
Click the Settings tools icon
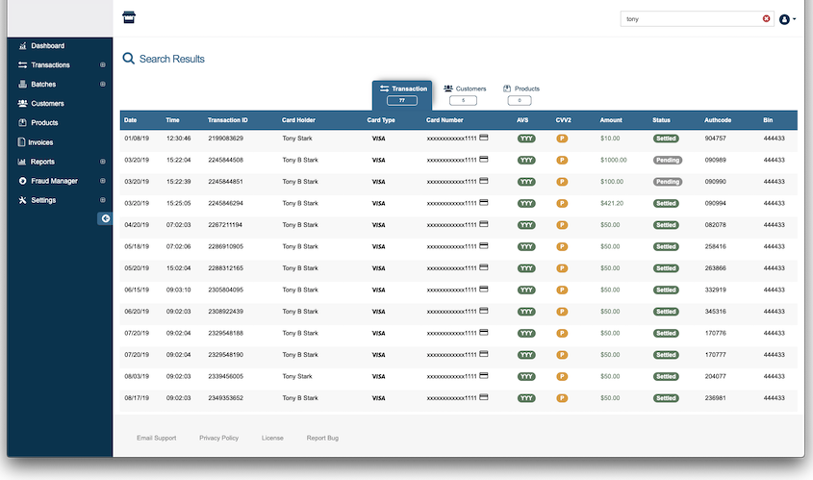tap(22, 200)
